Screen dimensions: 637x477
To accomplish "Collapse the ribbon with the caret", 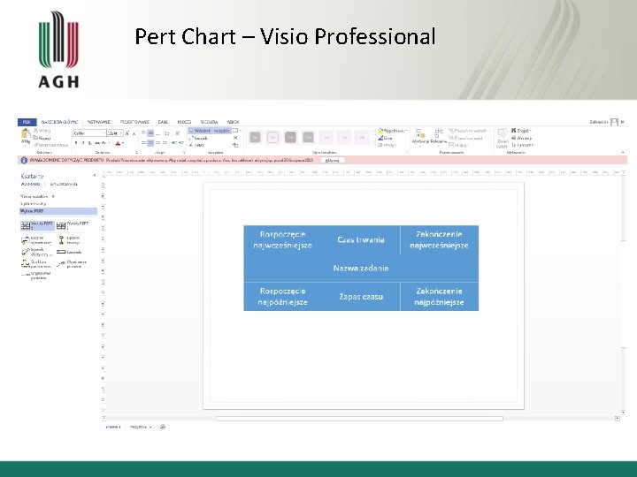I will click(x=623, y=153).
